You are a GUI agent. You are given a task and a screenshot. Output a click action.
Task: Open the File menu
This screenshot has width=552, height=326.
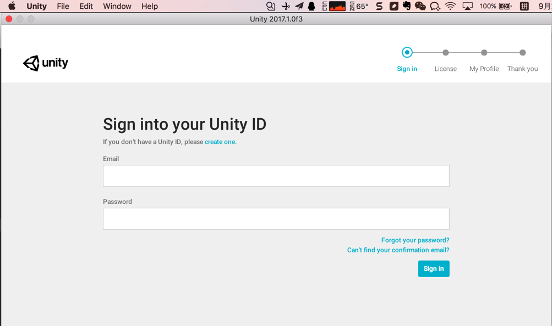pyautogui.click(x=63, y=6)
